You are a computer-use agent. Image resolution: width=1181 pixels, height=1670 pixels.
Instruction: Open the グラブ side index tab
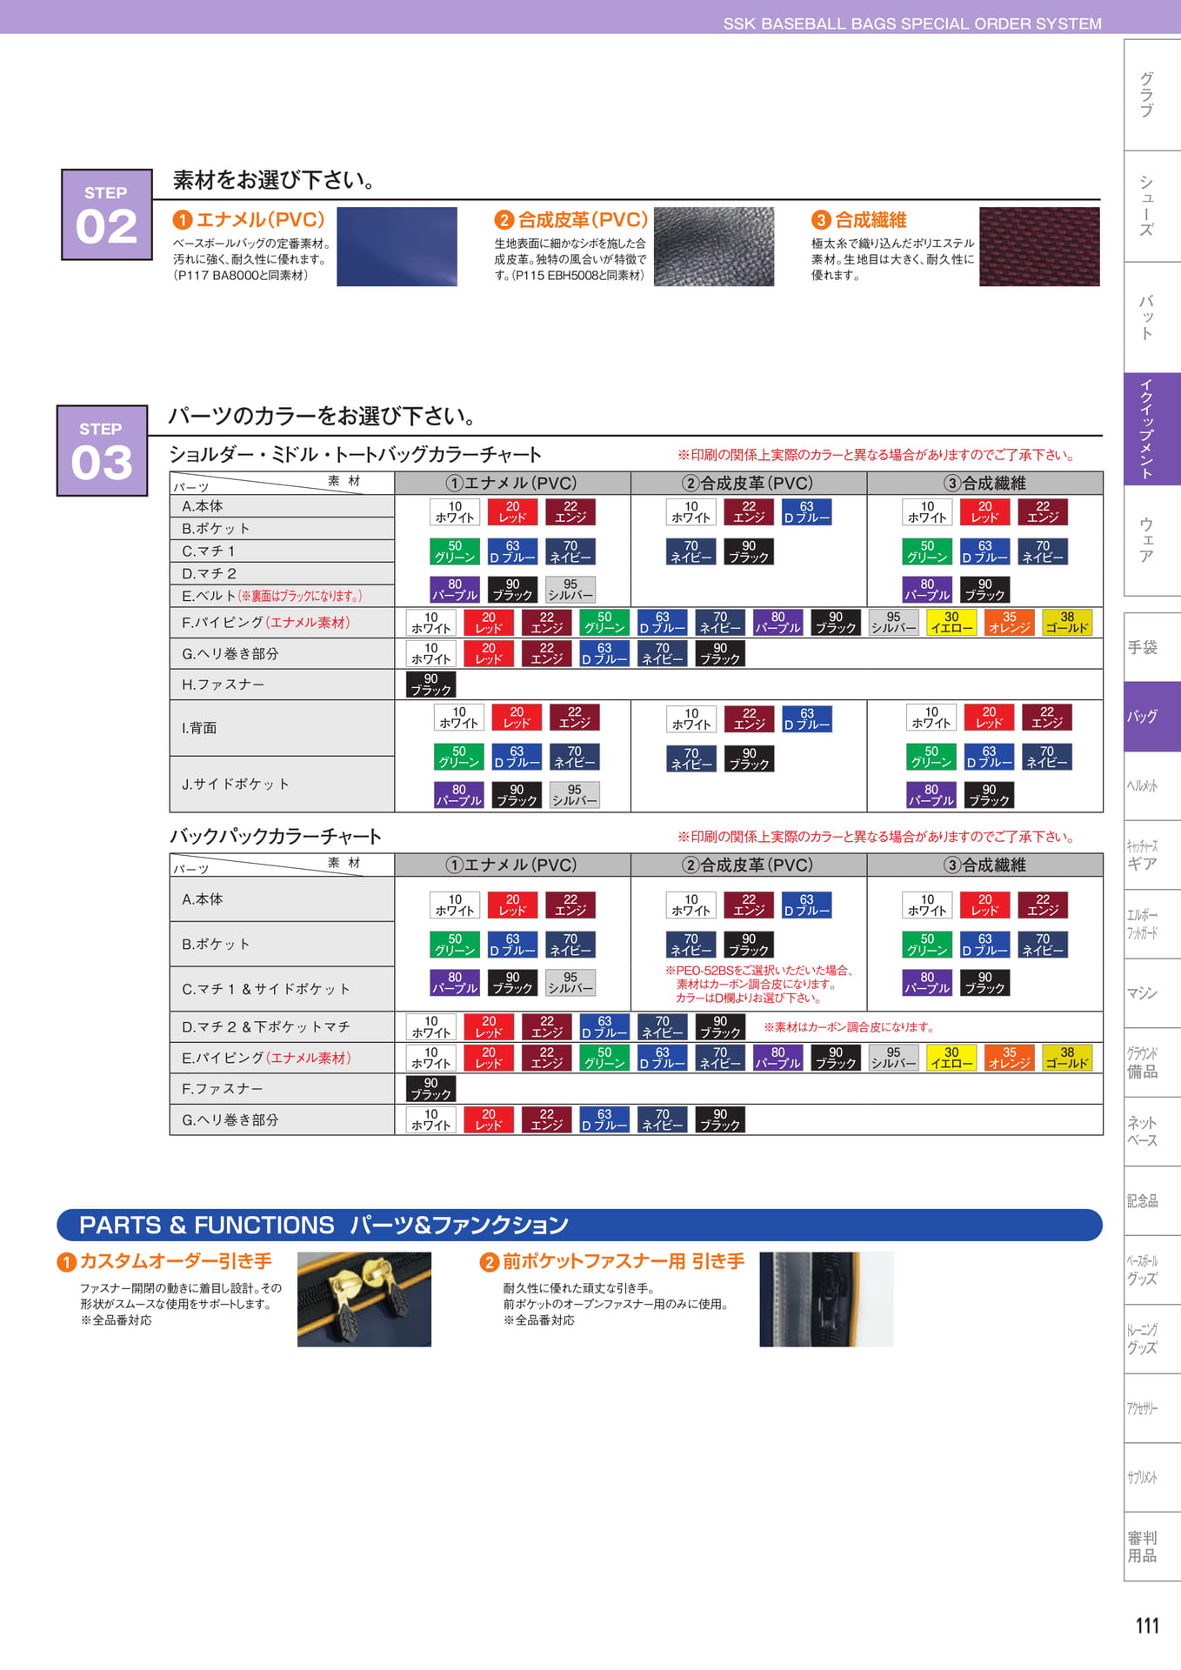point(1152,95)
